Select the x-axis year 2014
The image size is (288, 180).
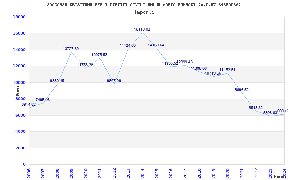[143, 173]
